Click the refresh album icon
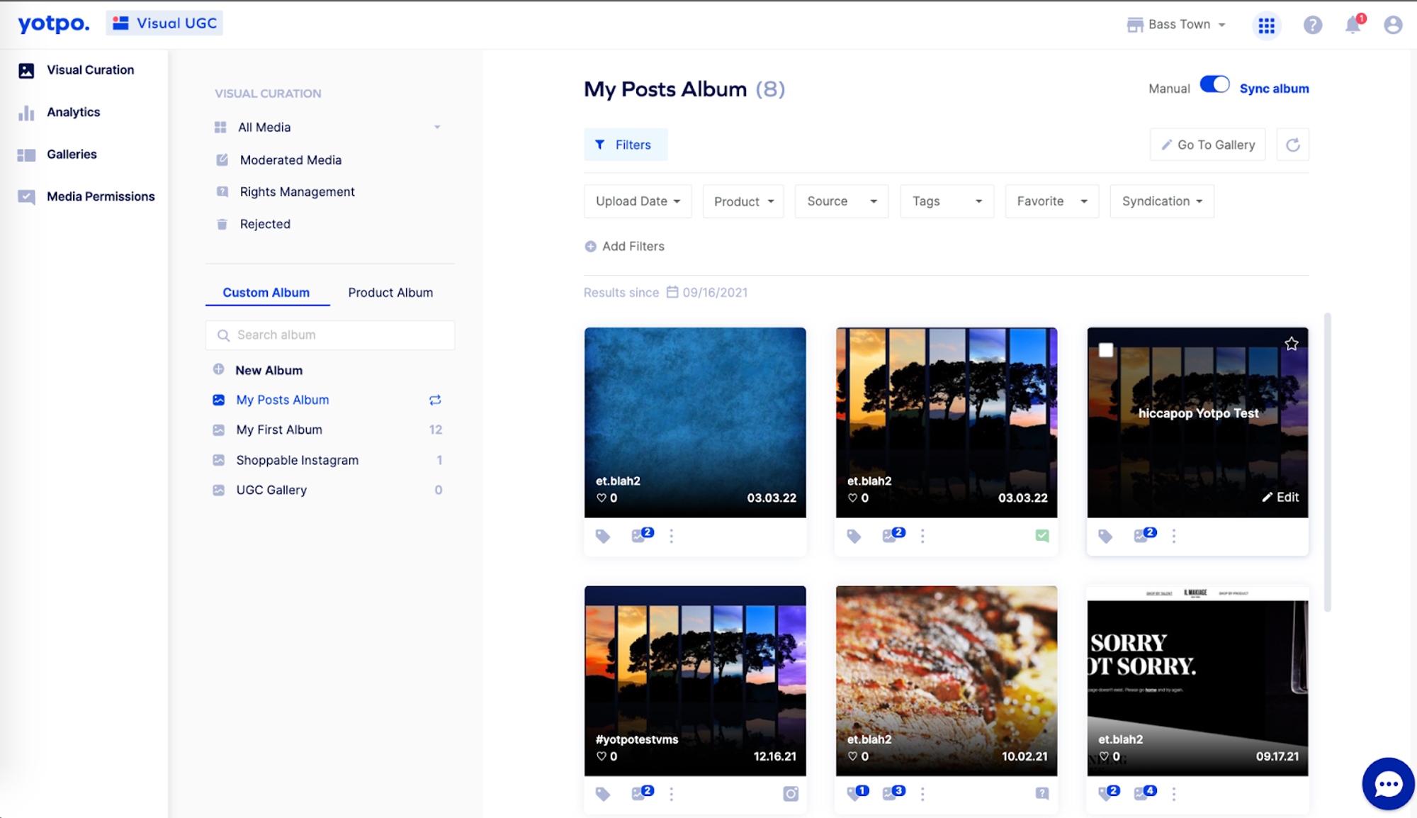Image resolution: width=1417 pixels, height=818 pixels. pyautogui.click(x=1292, y=145)
